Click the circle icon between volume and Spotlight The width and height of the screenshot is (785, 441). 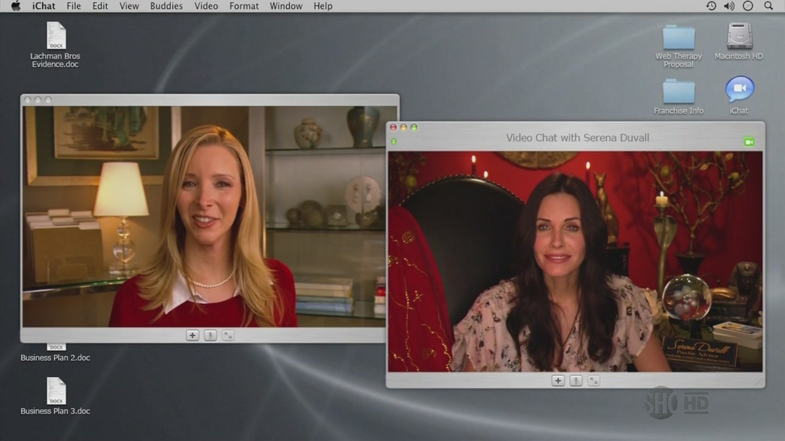pos(748,6)
